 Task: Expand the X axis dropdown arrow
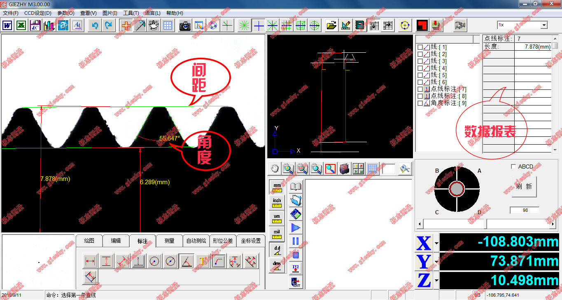(x=436, y=243)
